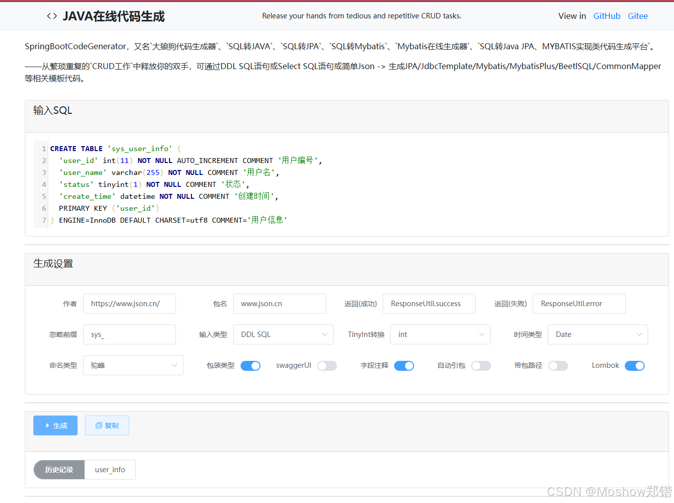Toggle the 字段注释 switch
The width and height of the screenshot is (674, 503).
(404, 366)
